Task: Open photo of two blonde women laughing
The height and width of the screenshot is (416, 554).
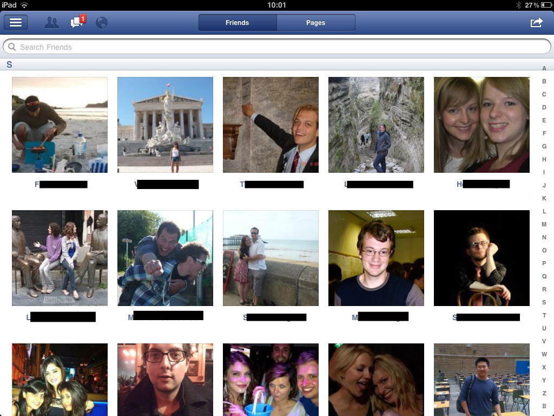Action: [377, 380]
